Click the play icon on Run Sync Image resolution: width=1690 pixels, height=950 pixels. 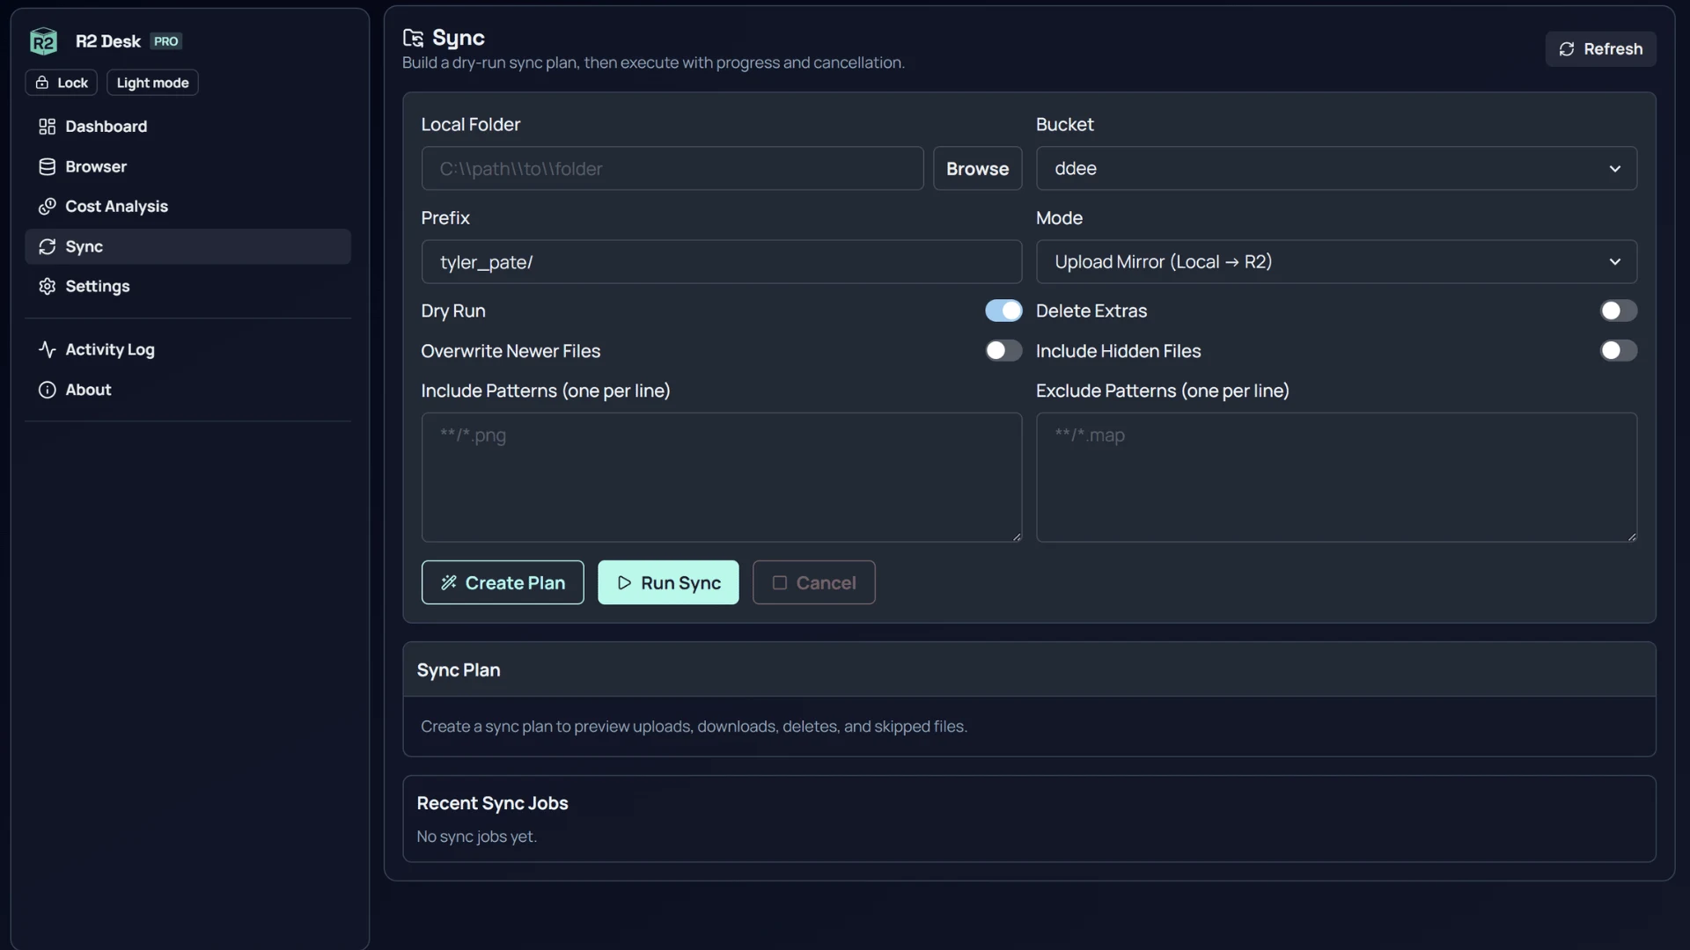624,583
